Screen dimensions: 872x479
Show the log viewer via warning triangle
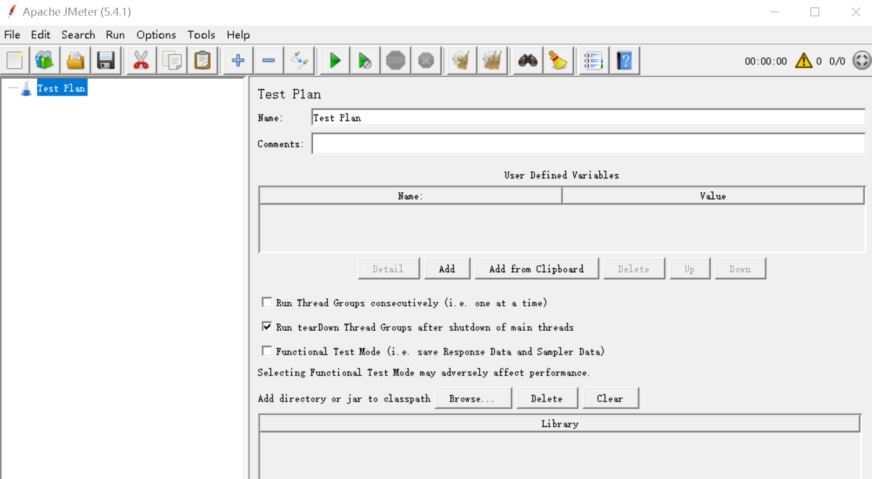(804, 60)
